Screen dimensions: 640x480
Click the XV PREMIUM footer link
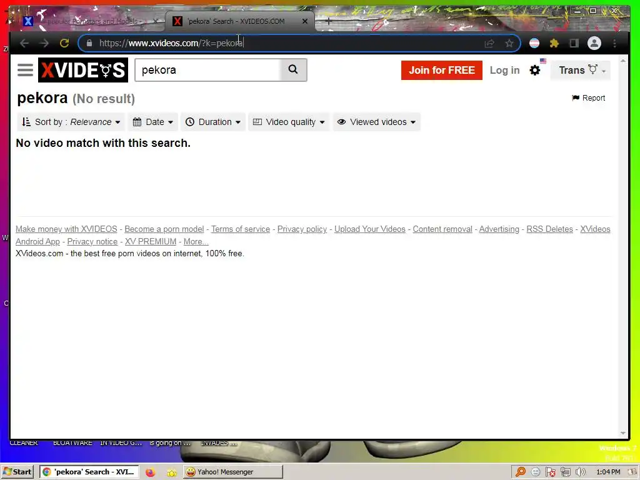pos(151,242)
